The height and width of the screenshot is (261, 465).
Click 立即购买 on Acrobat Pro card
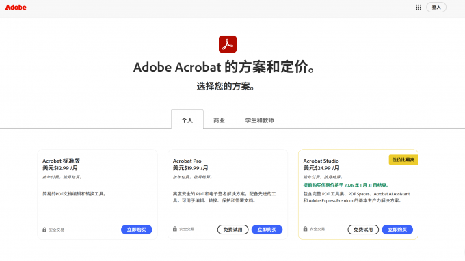point(267,230)
